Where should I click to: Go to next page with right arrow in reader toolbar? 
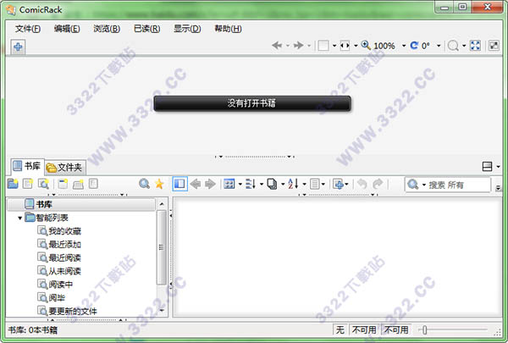point(298,46)
